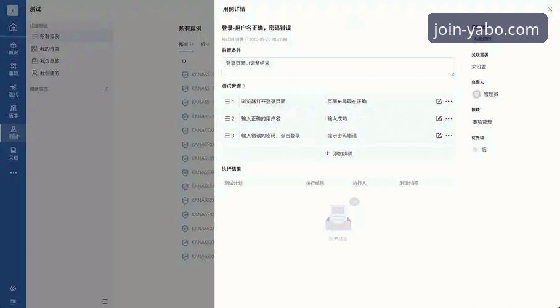
Task: Edit step 3 输入错误的密码
Action: pyautogui.click(x=439, y=136)
